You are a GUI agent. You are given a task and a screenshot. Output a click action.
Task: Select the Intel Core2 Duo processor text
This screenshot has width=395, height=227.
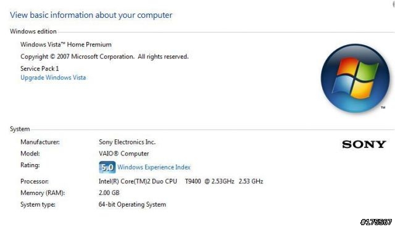click(x=181, y=181)
